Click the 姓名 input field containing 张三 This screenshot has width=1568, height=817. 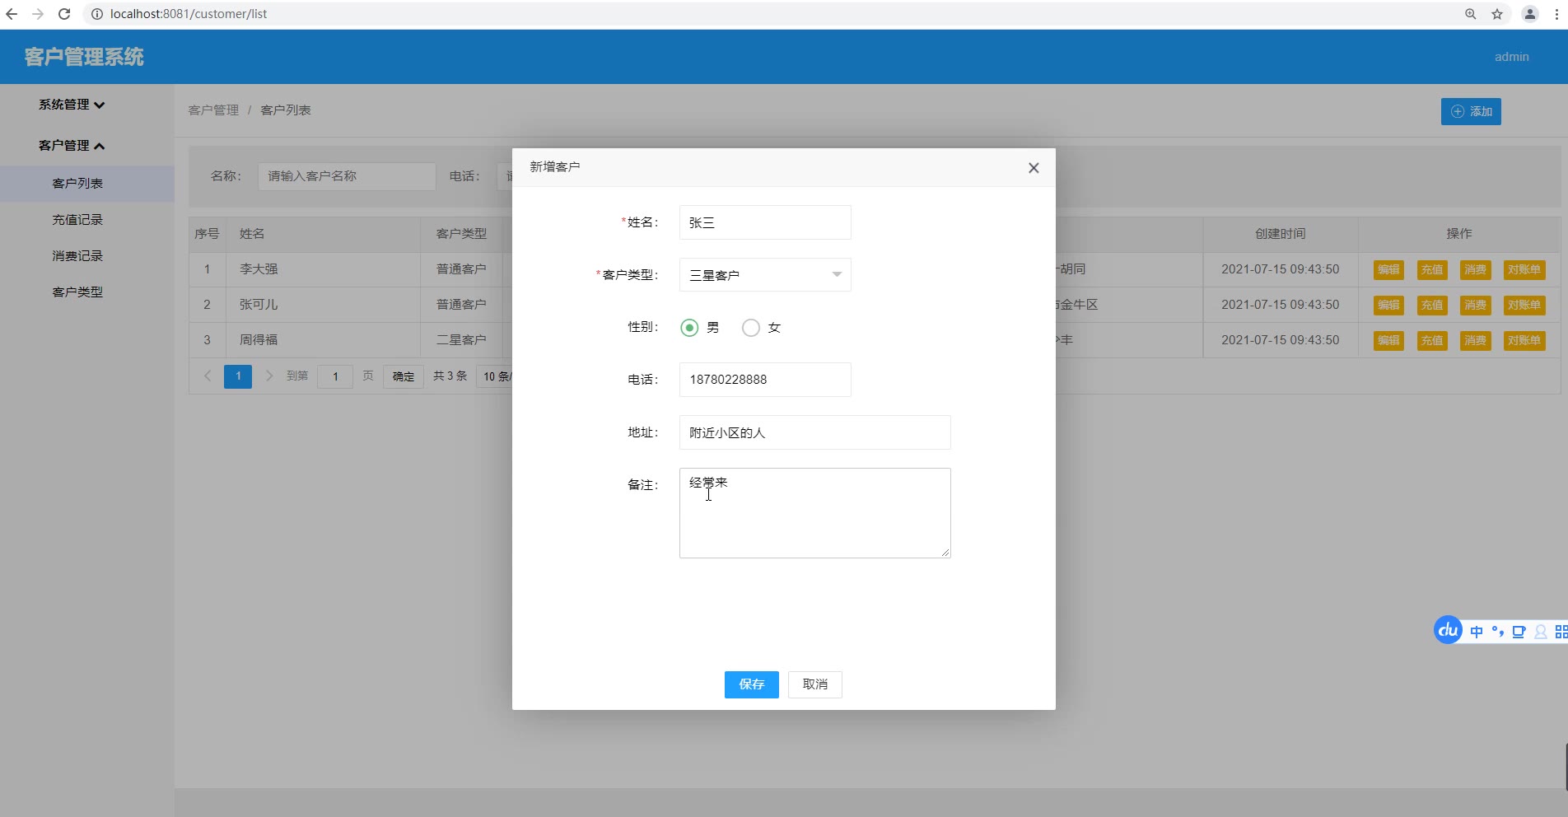point(765,222)
